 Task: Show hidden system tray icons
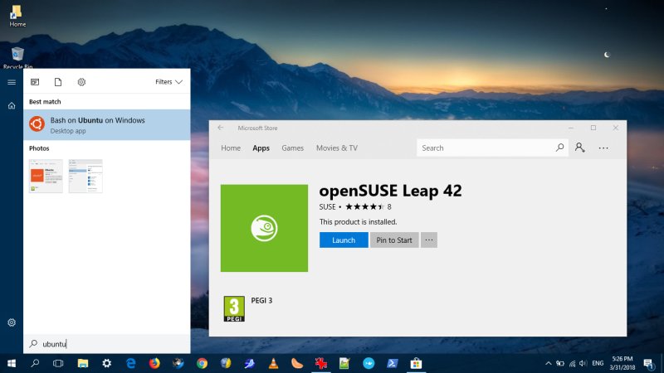549,363
